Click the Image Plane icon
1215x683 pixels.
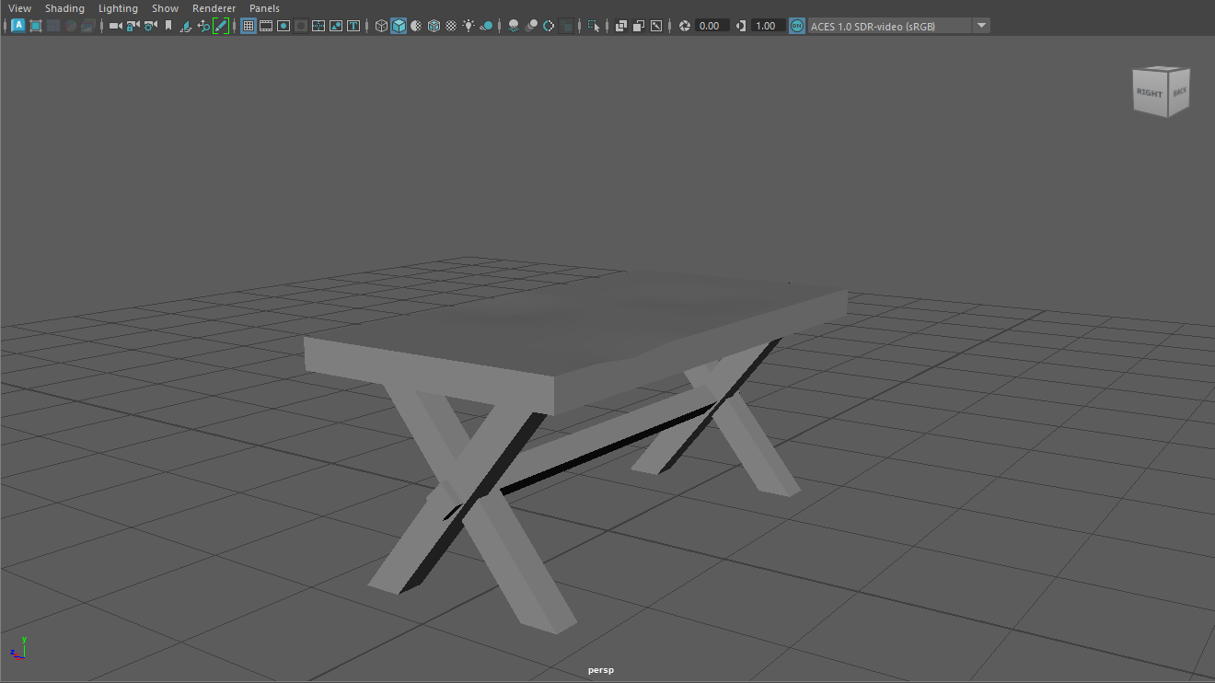point(185,26)
